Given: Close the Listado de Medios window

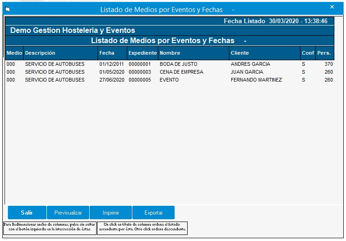Looking at the screenshot, I should pyautogui.click(x=332, y=7).
